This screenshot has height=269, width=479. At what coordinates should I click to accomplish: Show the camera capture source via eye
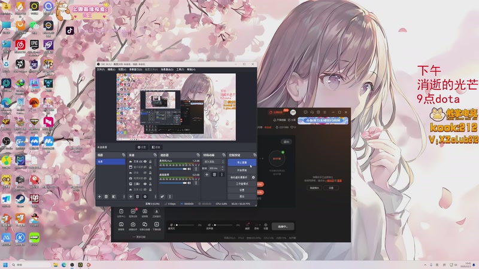145,178
